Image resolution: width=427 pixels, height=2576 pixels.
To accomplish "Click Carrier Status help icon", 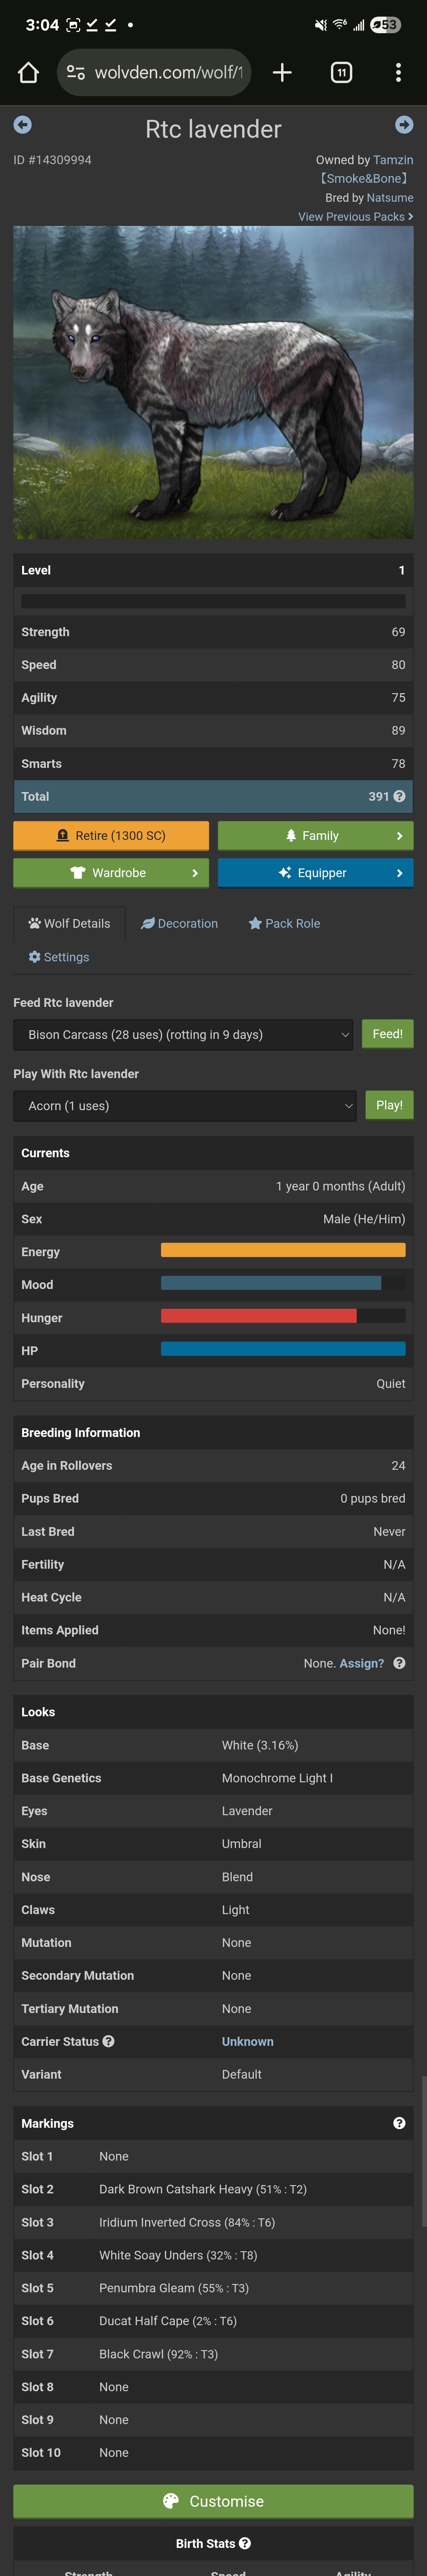I will click(x=108, y=2041).
